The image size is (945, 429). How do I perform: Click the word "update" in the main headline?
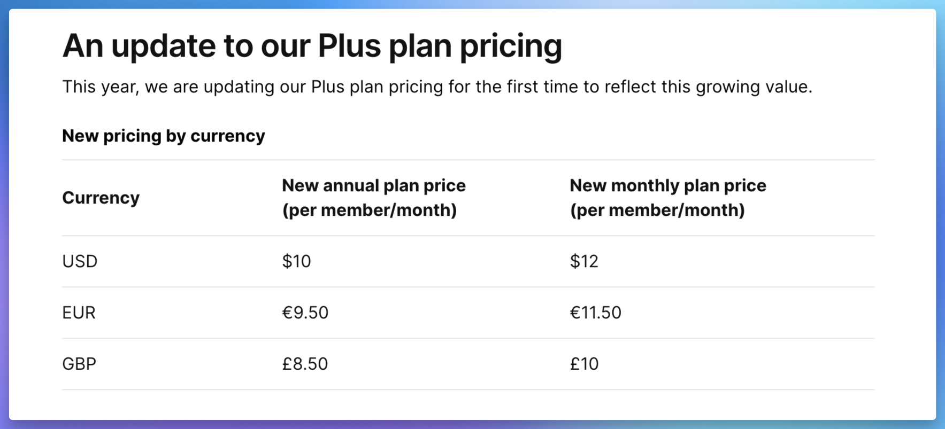coord(164,46)
